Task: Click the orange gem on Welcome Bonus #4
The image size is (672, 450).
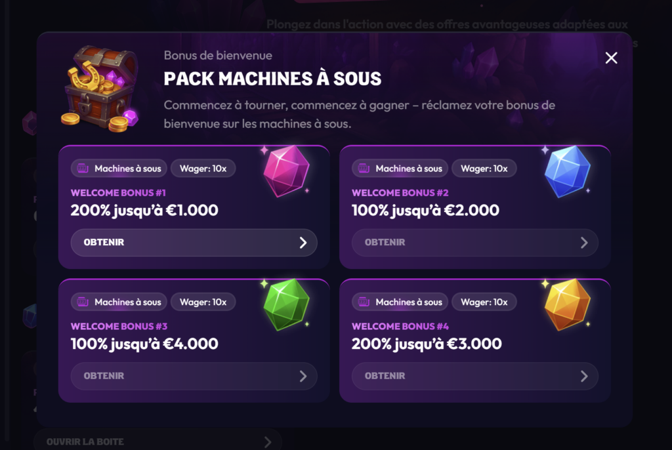Action: [x=567, y=304]
